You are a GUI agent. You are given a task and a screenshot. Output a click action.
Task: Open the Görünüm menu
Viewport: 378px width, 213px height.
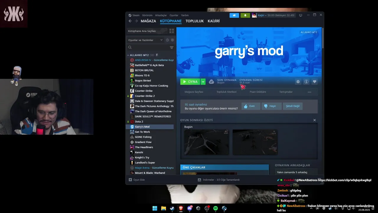click(x=147, y=15)
